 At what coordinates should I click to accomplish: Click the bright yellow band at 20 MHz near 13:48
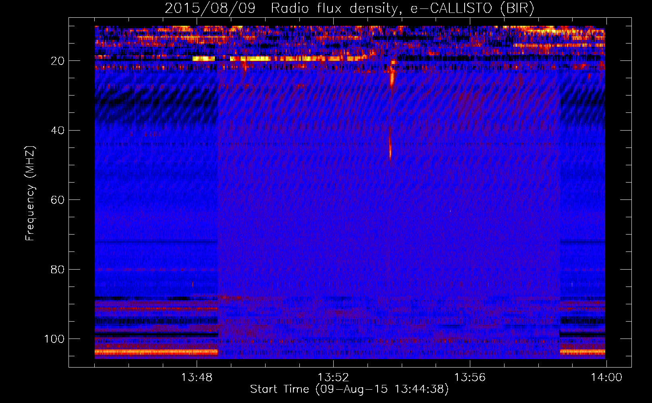203,58
